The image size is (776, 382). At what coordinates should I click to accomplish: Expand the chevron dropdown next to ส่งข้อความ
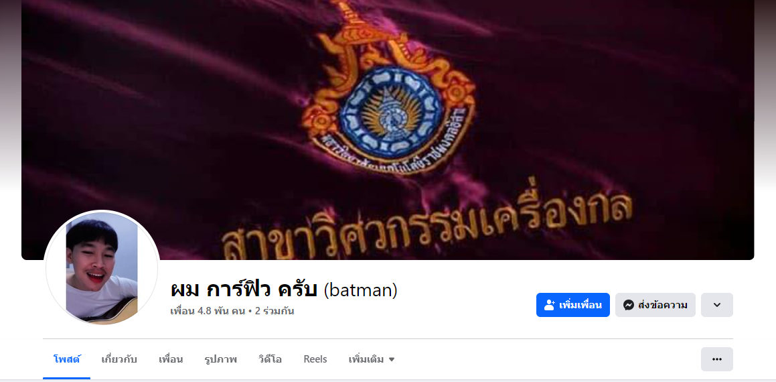[x=716, y=305]
